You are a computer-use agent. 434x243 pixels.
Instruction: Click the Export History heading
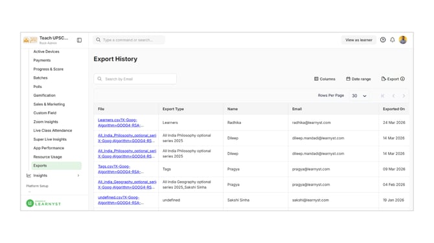pyautogui.click(x=115, y=59)
